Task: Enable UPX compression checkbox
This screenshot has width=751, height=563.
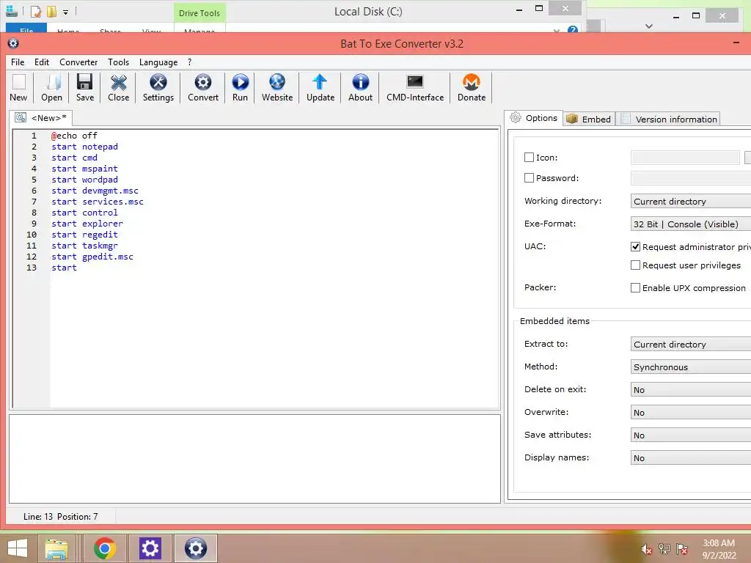Action: click(x=635, y=287)
